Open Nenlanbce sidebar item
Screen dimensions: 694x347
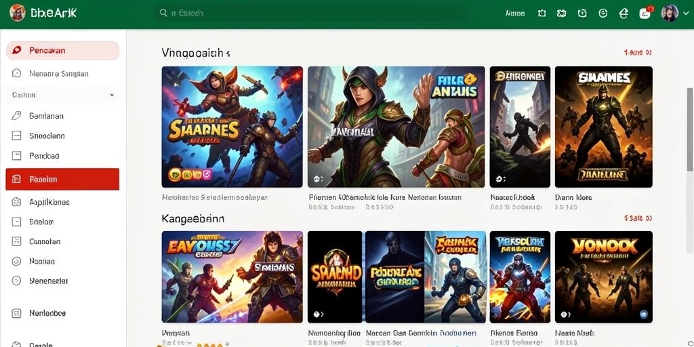coord(47,313)
